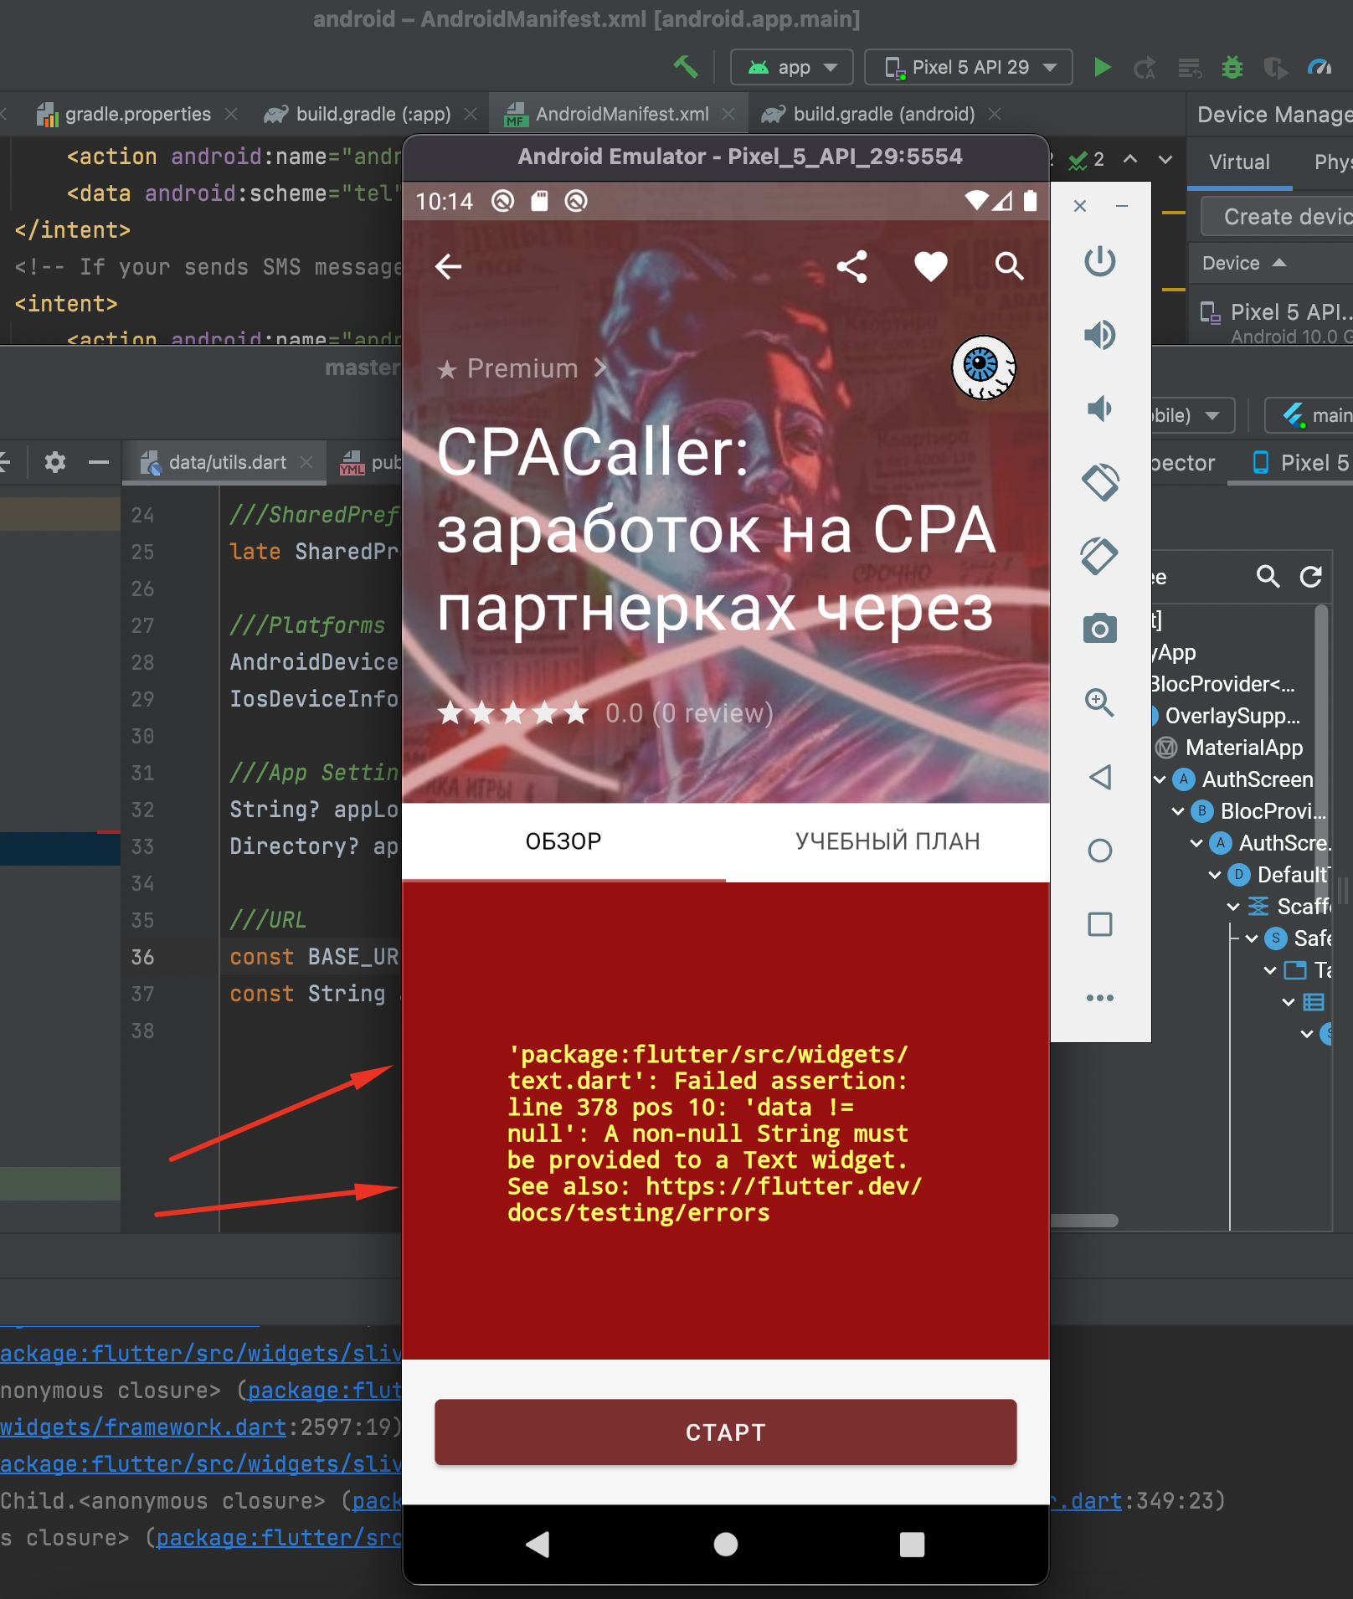Viewport: 1353px width, 1599px height.
Task: Tap the Premium category link
Action: [521, 368]
